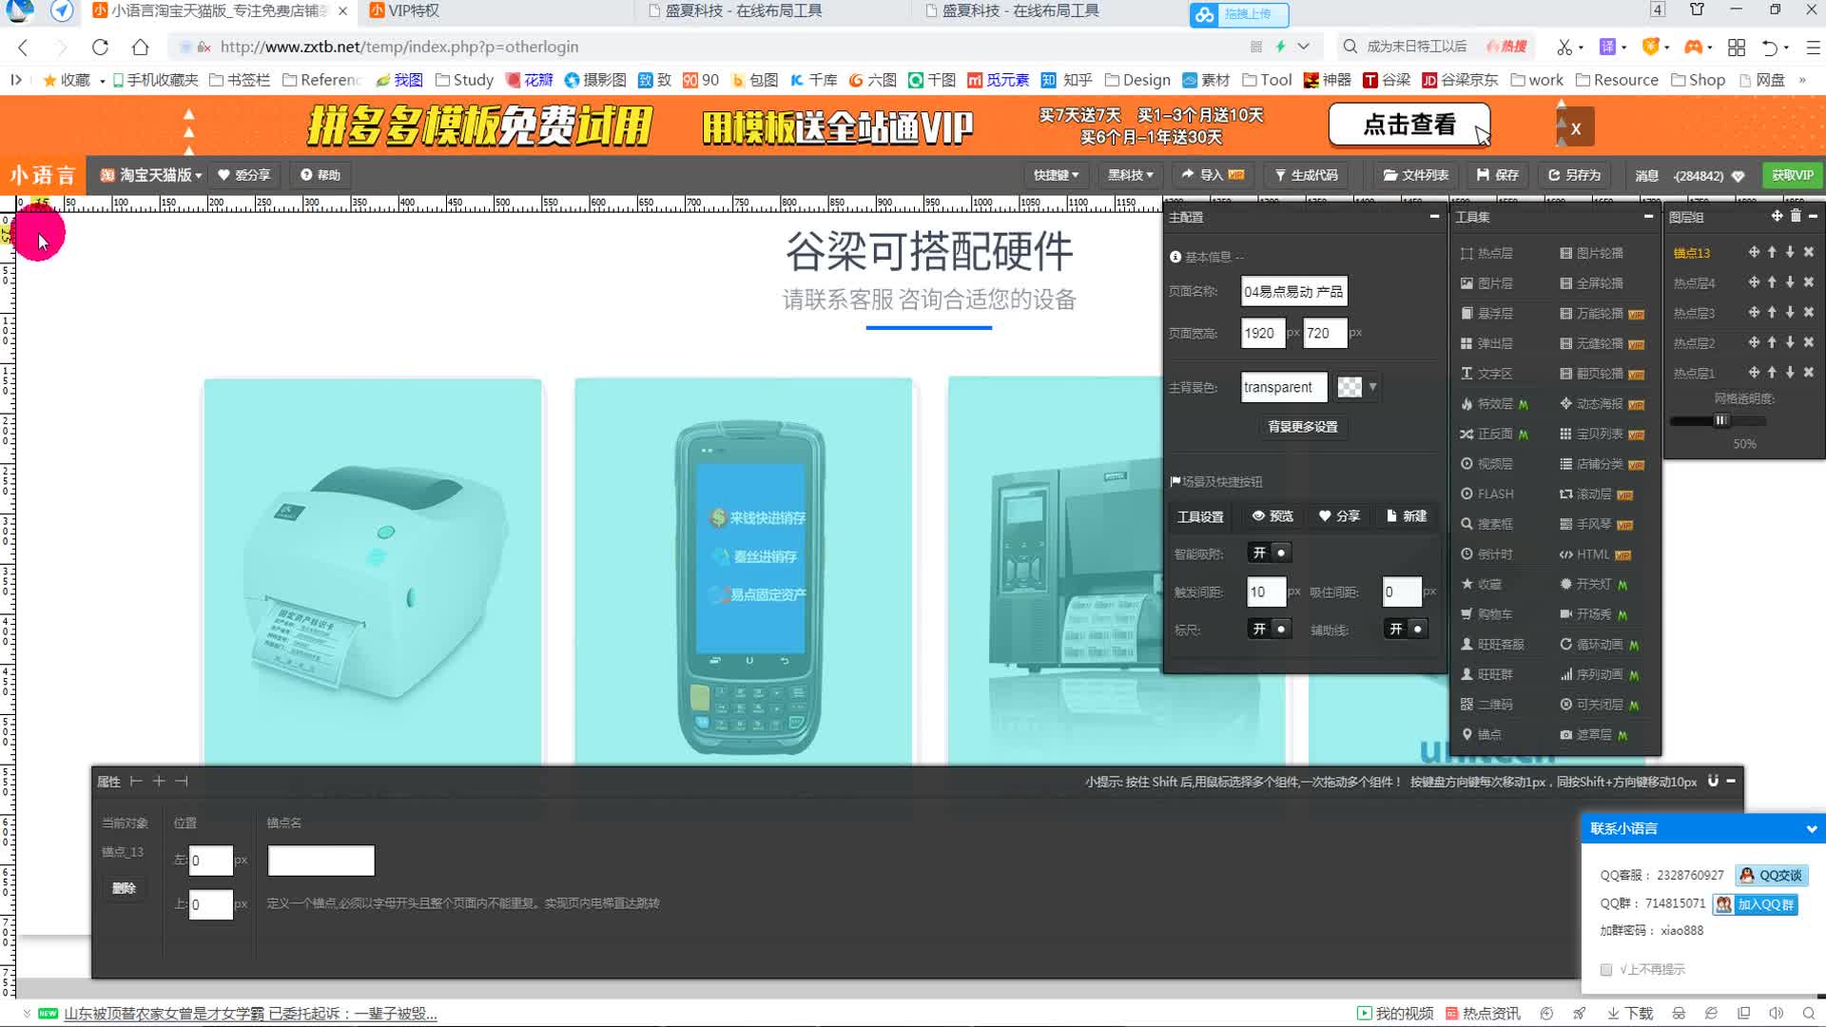
Task: Insert a 悬浮层 floating layer
Action: tap(1486, 314)
